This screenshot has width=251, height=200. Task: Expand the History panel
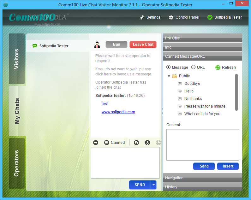pyautogui.click(x=203, y=187)
